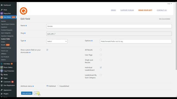
Task: Click the Plugins icon
Action: pos(2,94)
